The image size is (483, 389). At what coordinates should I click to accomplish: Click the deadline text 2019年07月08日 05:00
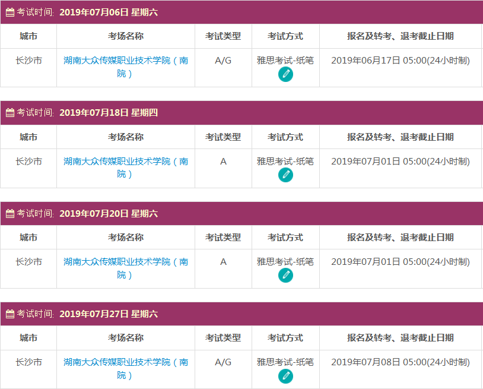tap(400, 362)
